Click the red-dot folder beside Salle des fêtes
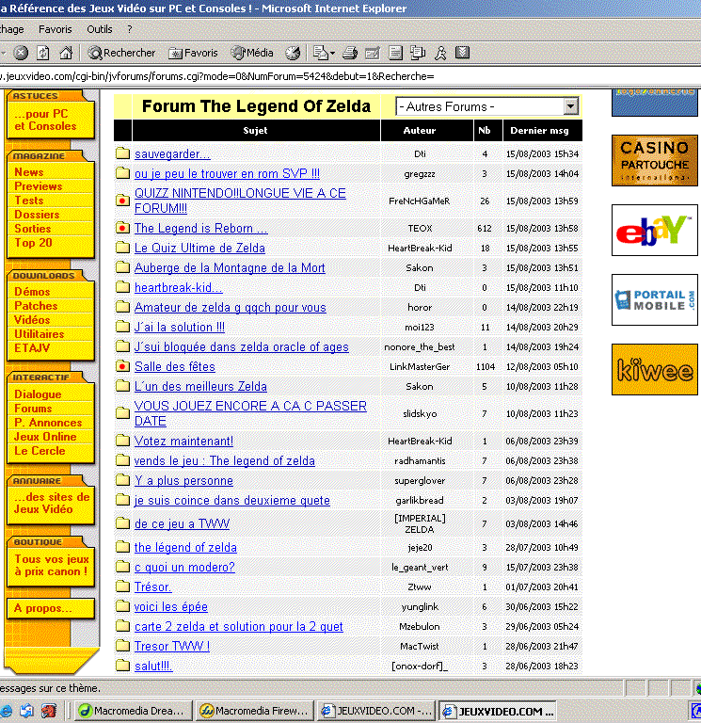Viewport: 701px width, 723px height. click(x=122, y=366)
